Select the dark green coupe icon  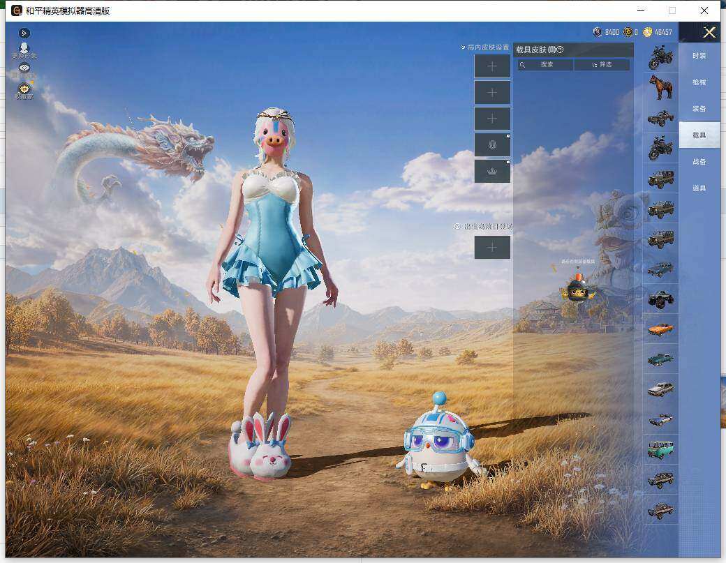click(660, 359)
